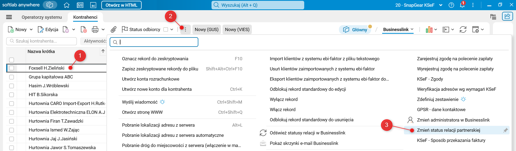Select Zmień status relacji partnerskiej
This screenshot has height=151, width=516.
(457, 130)
